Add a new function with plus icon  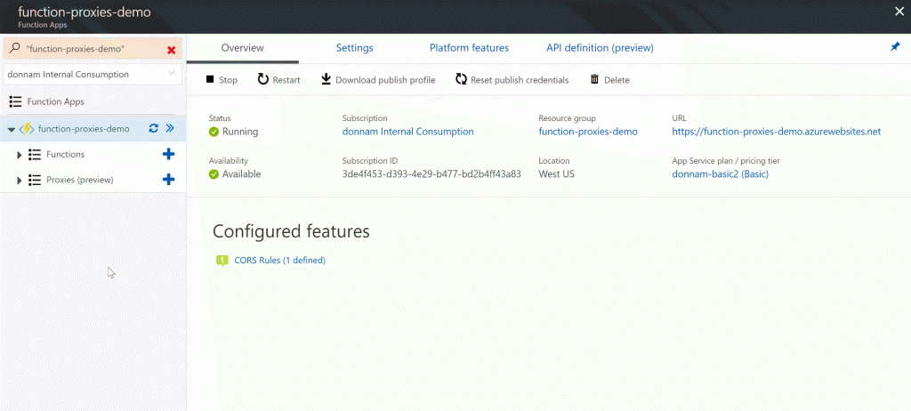[x=168, y=155]
